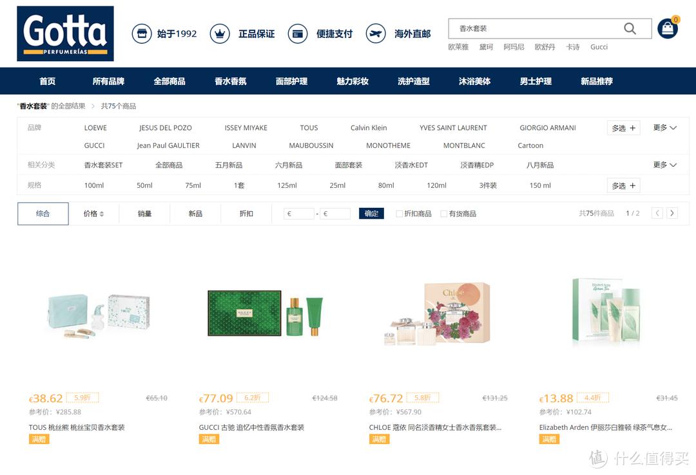Open 所有品牌 menu
The height and width of the screenshot is (475, 696).
(x=108, y=81)
